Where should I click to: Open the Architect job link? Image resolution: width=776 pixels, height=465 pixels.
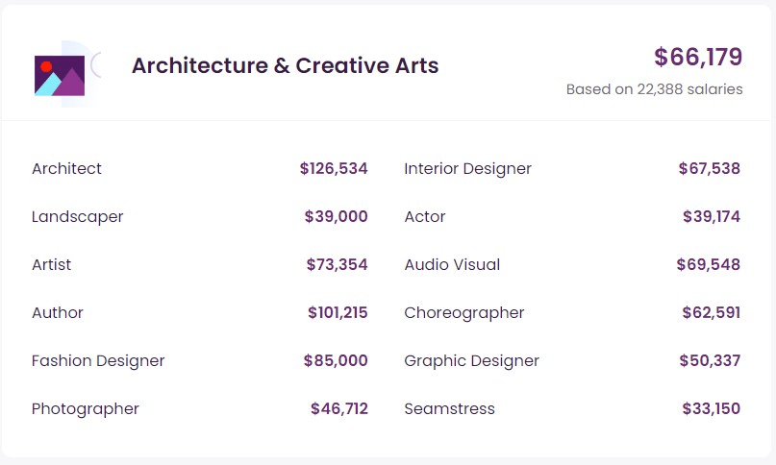click(x=66, y=169)
